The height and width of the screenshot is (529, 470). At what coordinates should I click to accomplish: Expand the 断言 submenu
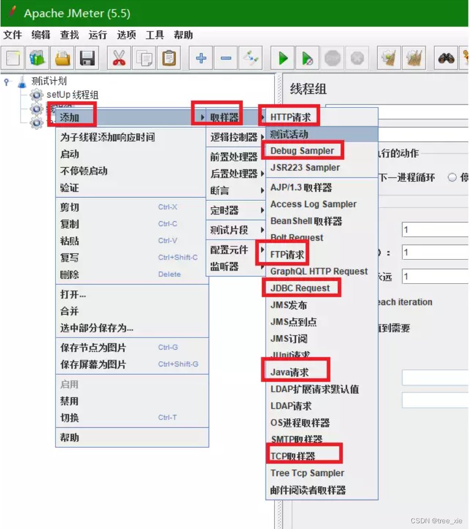(x=236, y=191)
